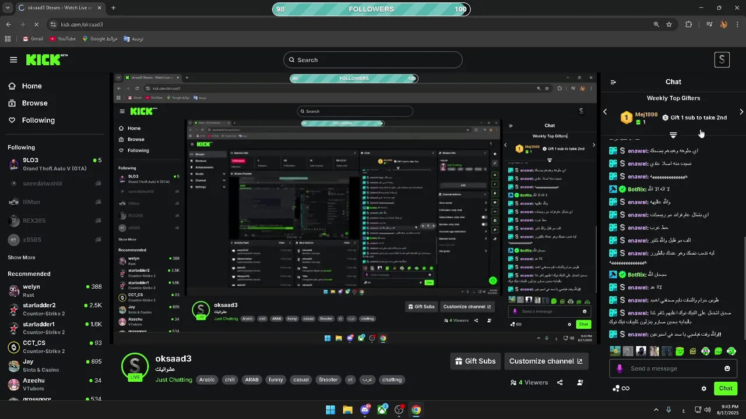Go to Home in sidebar
Viewport: 746px width, 419px height.
[31, 86]
